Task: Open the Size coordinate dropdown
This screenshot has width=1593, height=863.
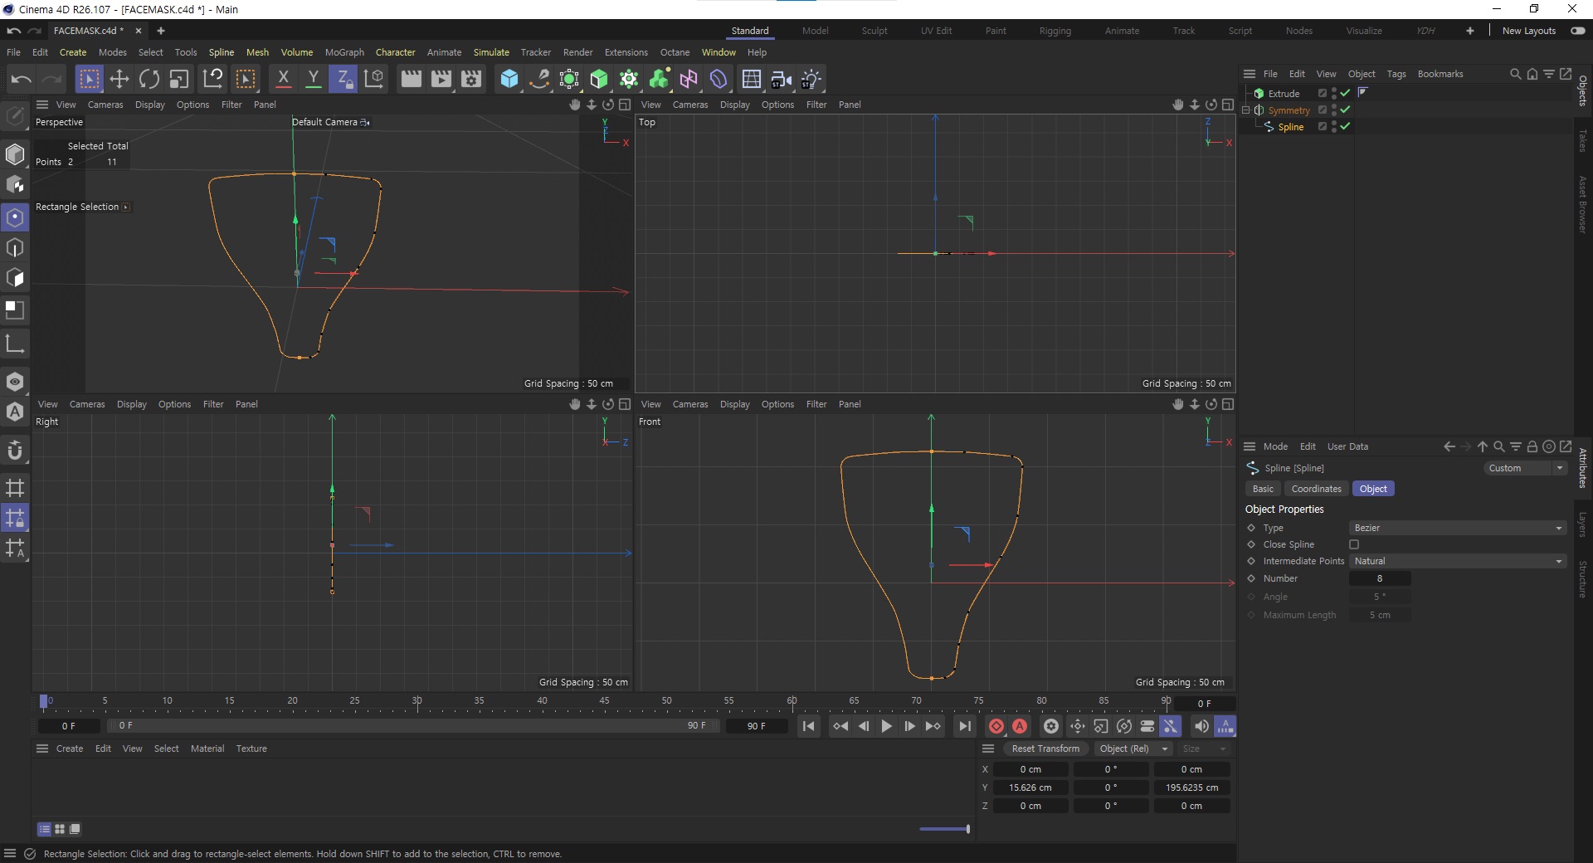Action: coord(1203,748)
